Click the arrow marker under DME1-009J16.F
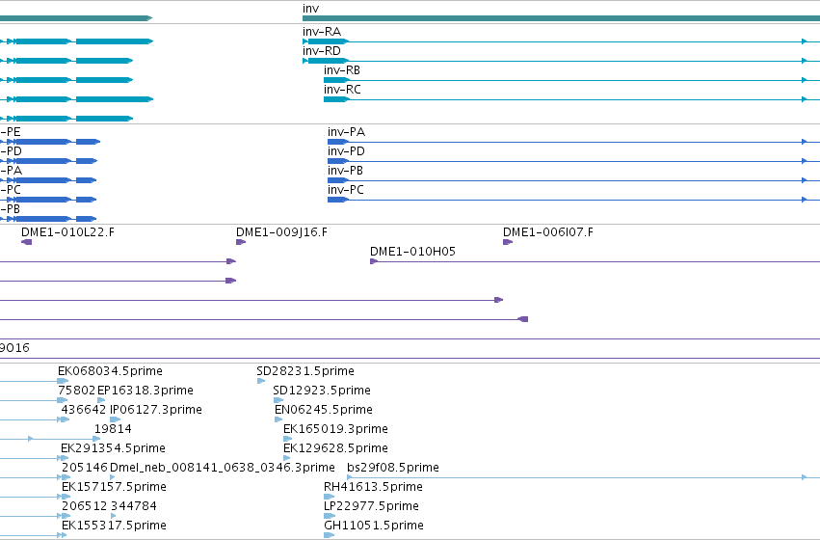The width and height of the screenshot is (820, 540). (x=241, y=242)
